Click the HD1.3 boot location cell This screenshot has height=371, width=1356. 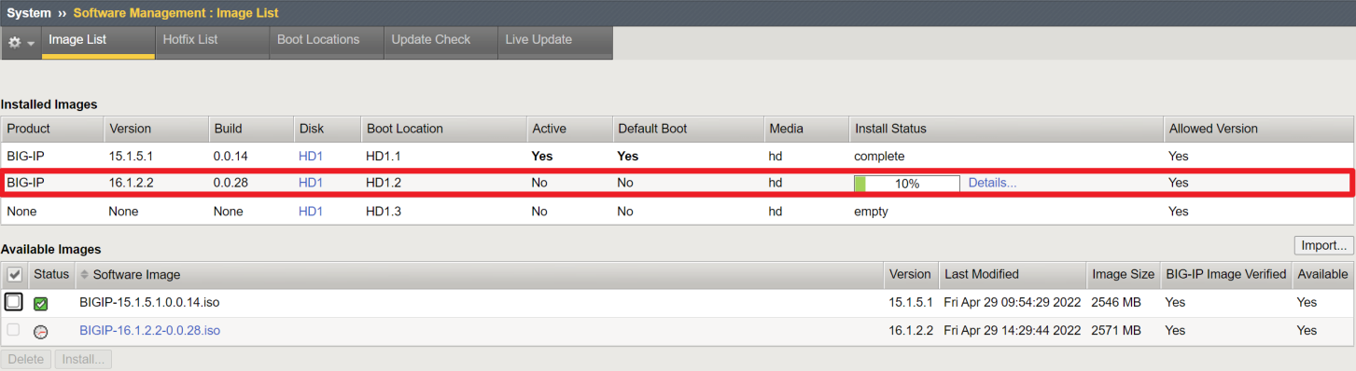pyautogui.click(x=384, y=212)
